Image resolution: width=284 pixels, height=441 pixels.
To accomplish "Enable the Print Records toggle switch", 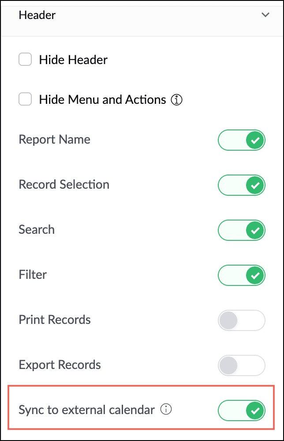I will click(x=242, y=321).
